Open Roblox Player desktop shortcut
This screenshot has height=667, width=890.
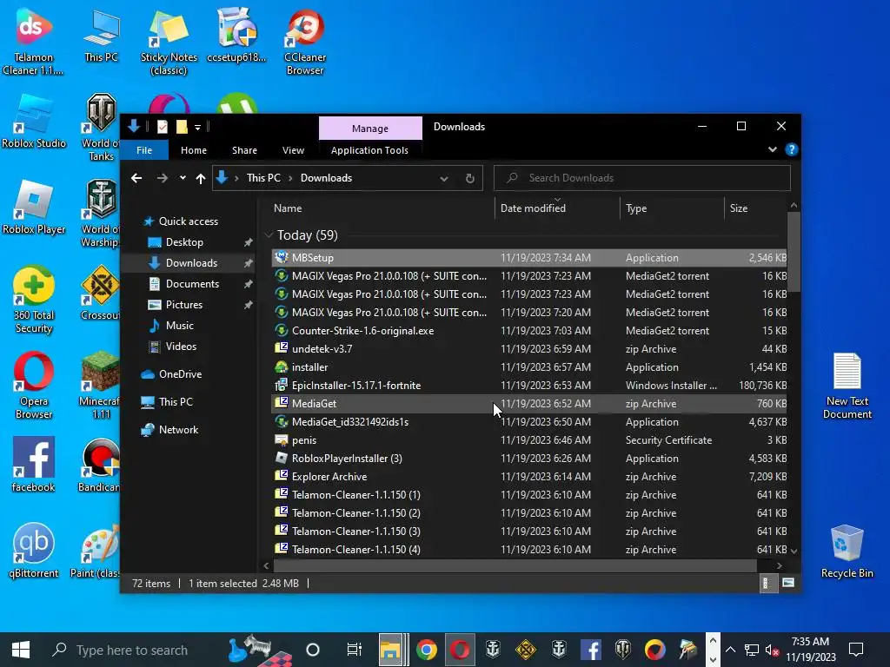click(34, 208)
